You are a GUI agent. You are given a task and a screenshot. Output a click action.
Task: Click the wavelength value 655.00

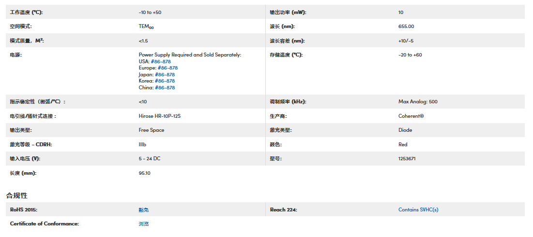(406, 27)
